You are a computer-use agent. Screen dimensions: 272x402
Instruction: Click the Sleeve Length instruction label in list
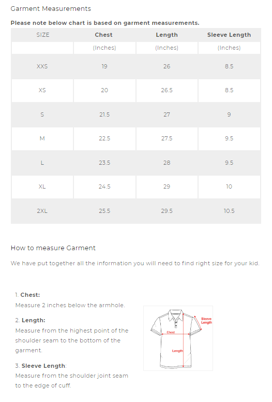coord(43,366)
